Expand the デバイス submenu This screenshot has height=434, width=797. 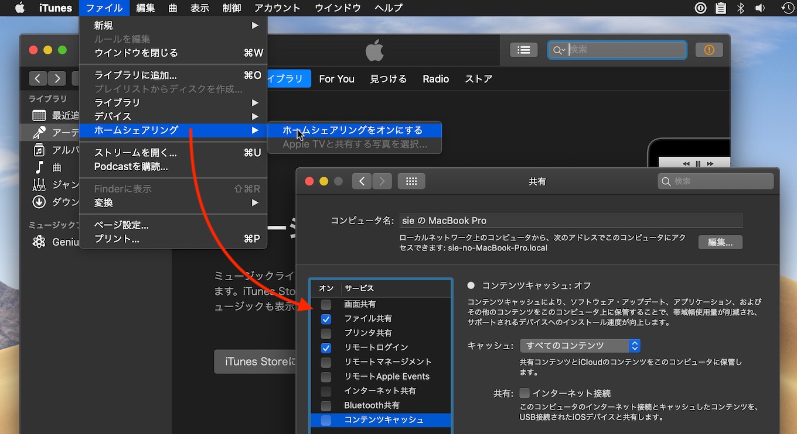(173, 116)
